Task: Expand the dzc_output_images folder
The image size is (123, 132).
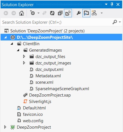Action: tap(24, 63)
